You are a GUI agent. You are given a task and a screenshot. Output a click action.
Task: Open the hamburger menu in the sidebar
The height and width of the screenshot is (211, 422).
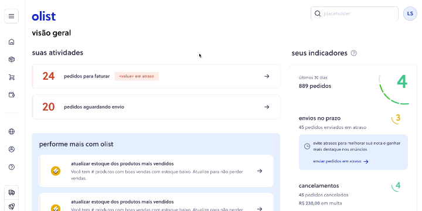tap(11, 16)
